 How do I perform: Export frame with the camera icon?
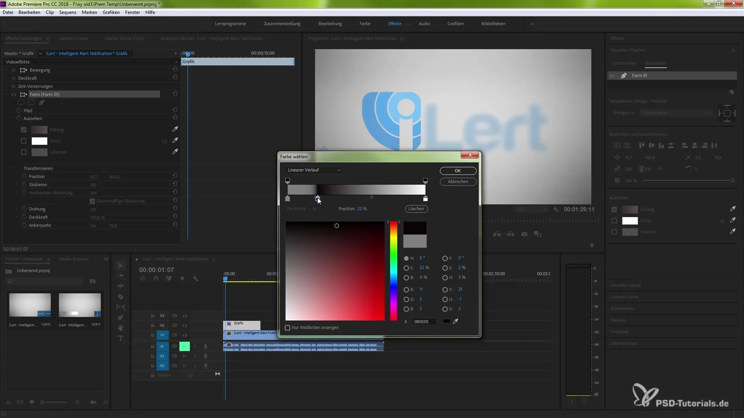tap(524, 234)
